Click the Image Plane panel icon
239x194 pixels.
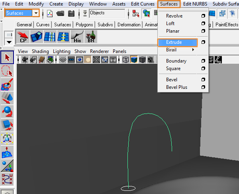(50, 60)
